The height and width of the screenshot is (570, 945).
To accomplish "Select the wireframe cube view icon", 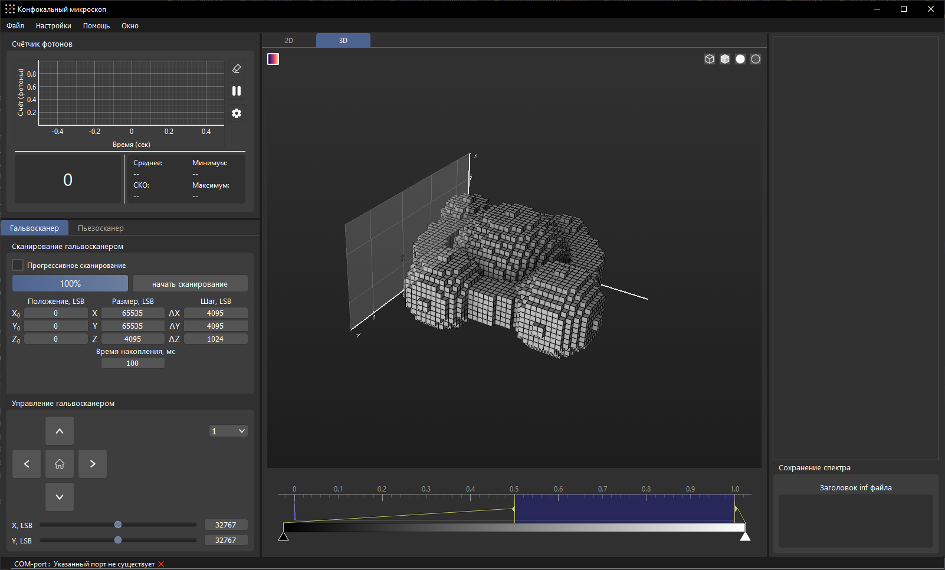I will pyautogui.click(x=710, y=59).
